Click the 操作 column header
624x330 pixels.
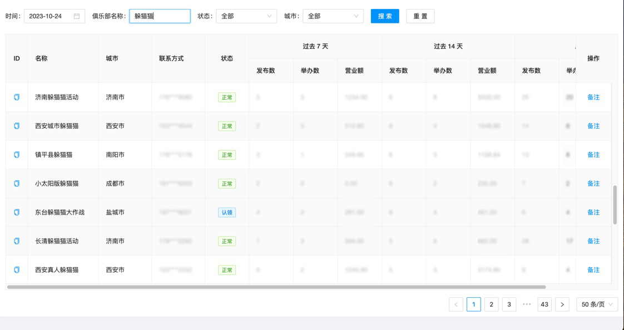[593, 58]
